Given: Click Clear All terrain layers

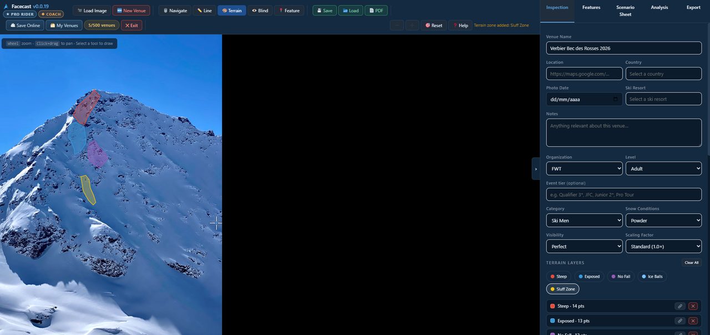Looking at the screenshot, I should (x=692, y=262).
